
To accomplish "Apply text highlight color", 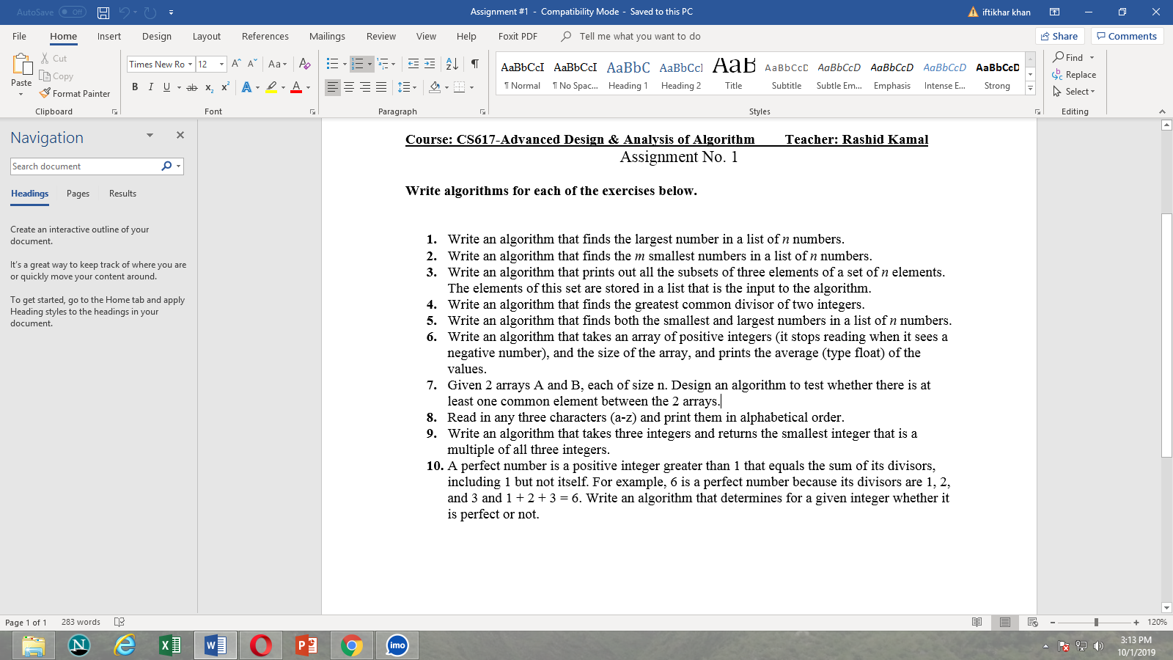I will click(x=271, y=87).
